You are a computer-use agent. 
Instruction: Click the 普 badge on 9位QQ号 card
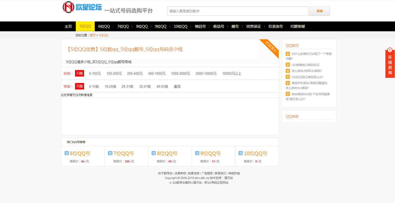[197, 153]
